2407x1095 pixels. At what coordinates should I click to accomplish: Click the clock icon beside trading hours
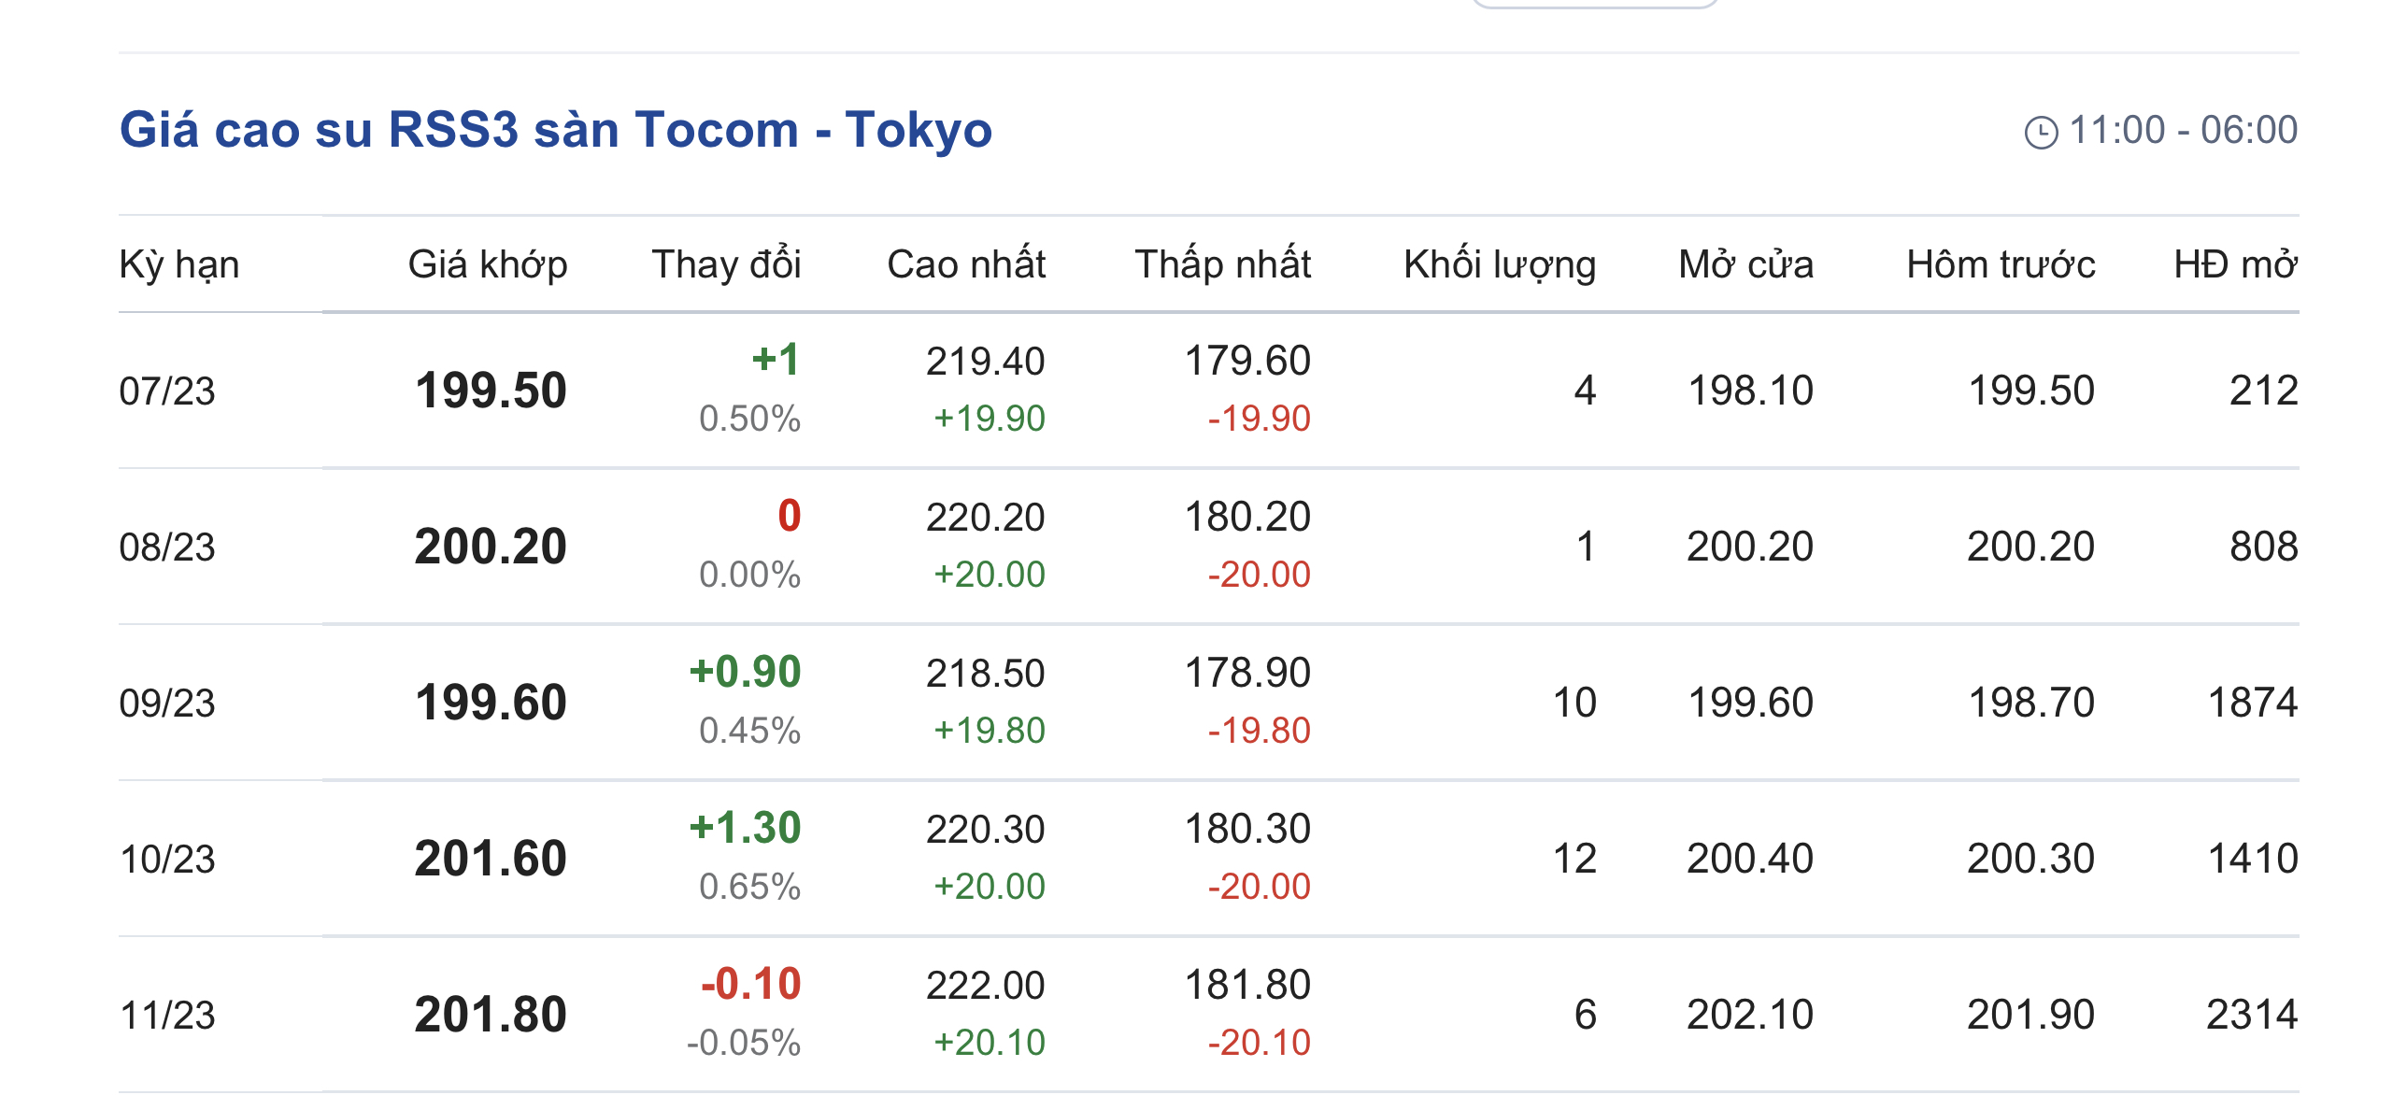point(2041,132)
